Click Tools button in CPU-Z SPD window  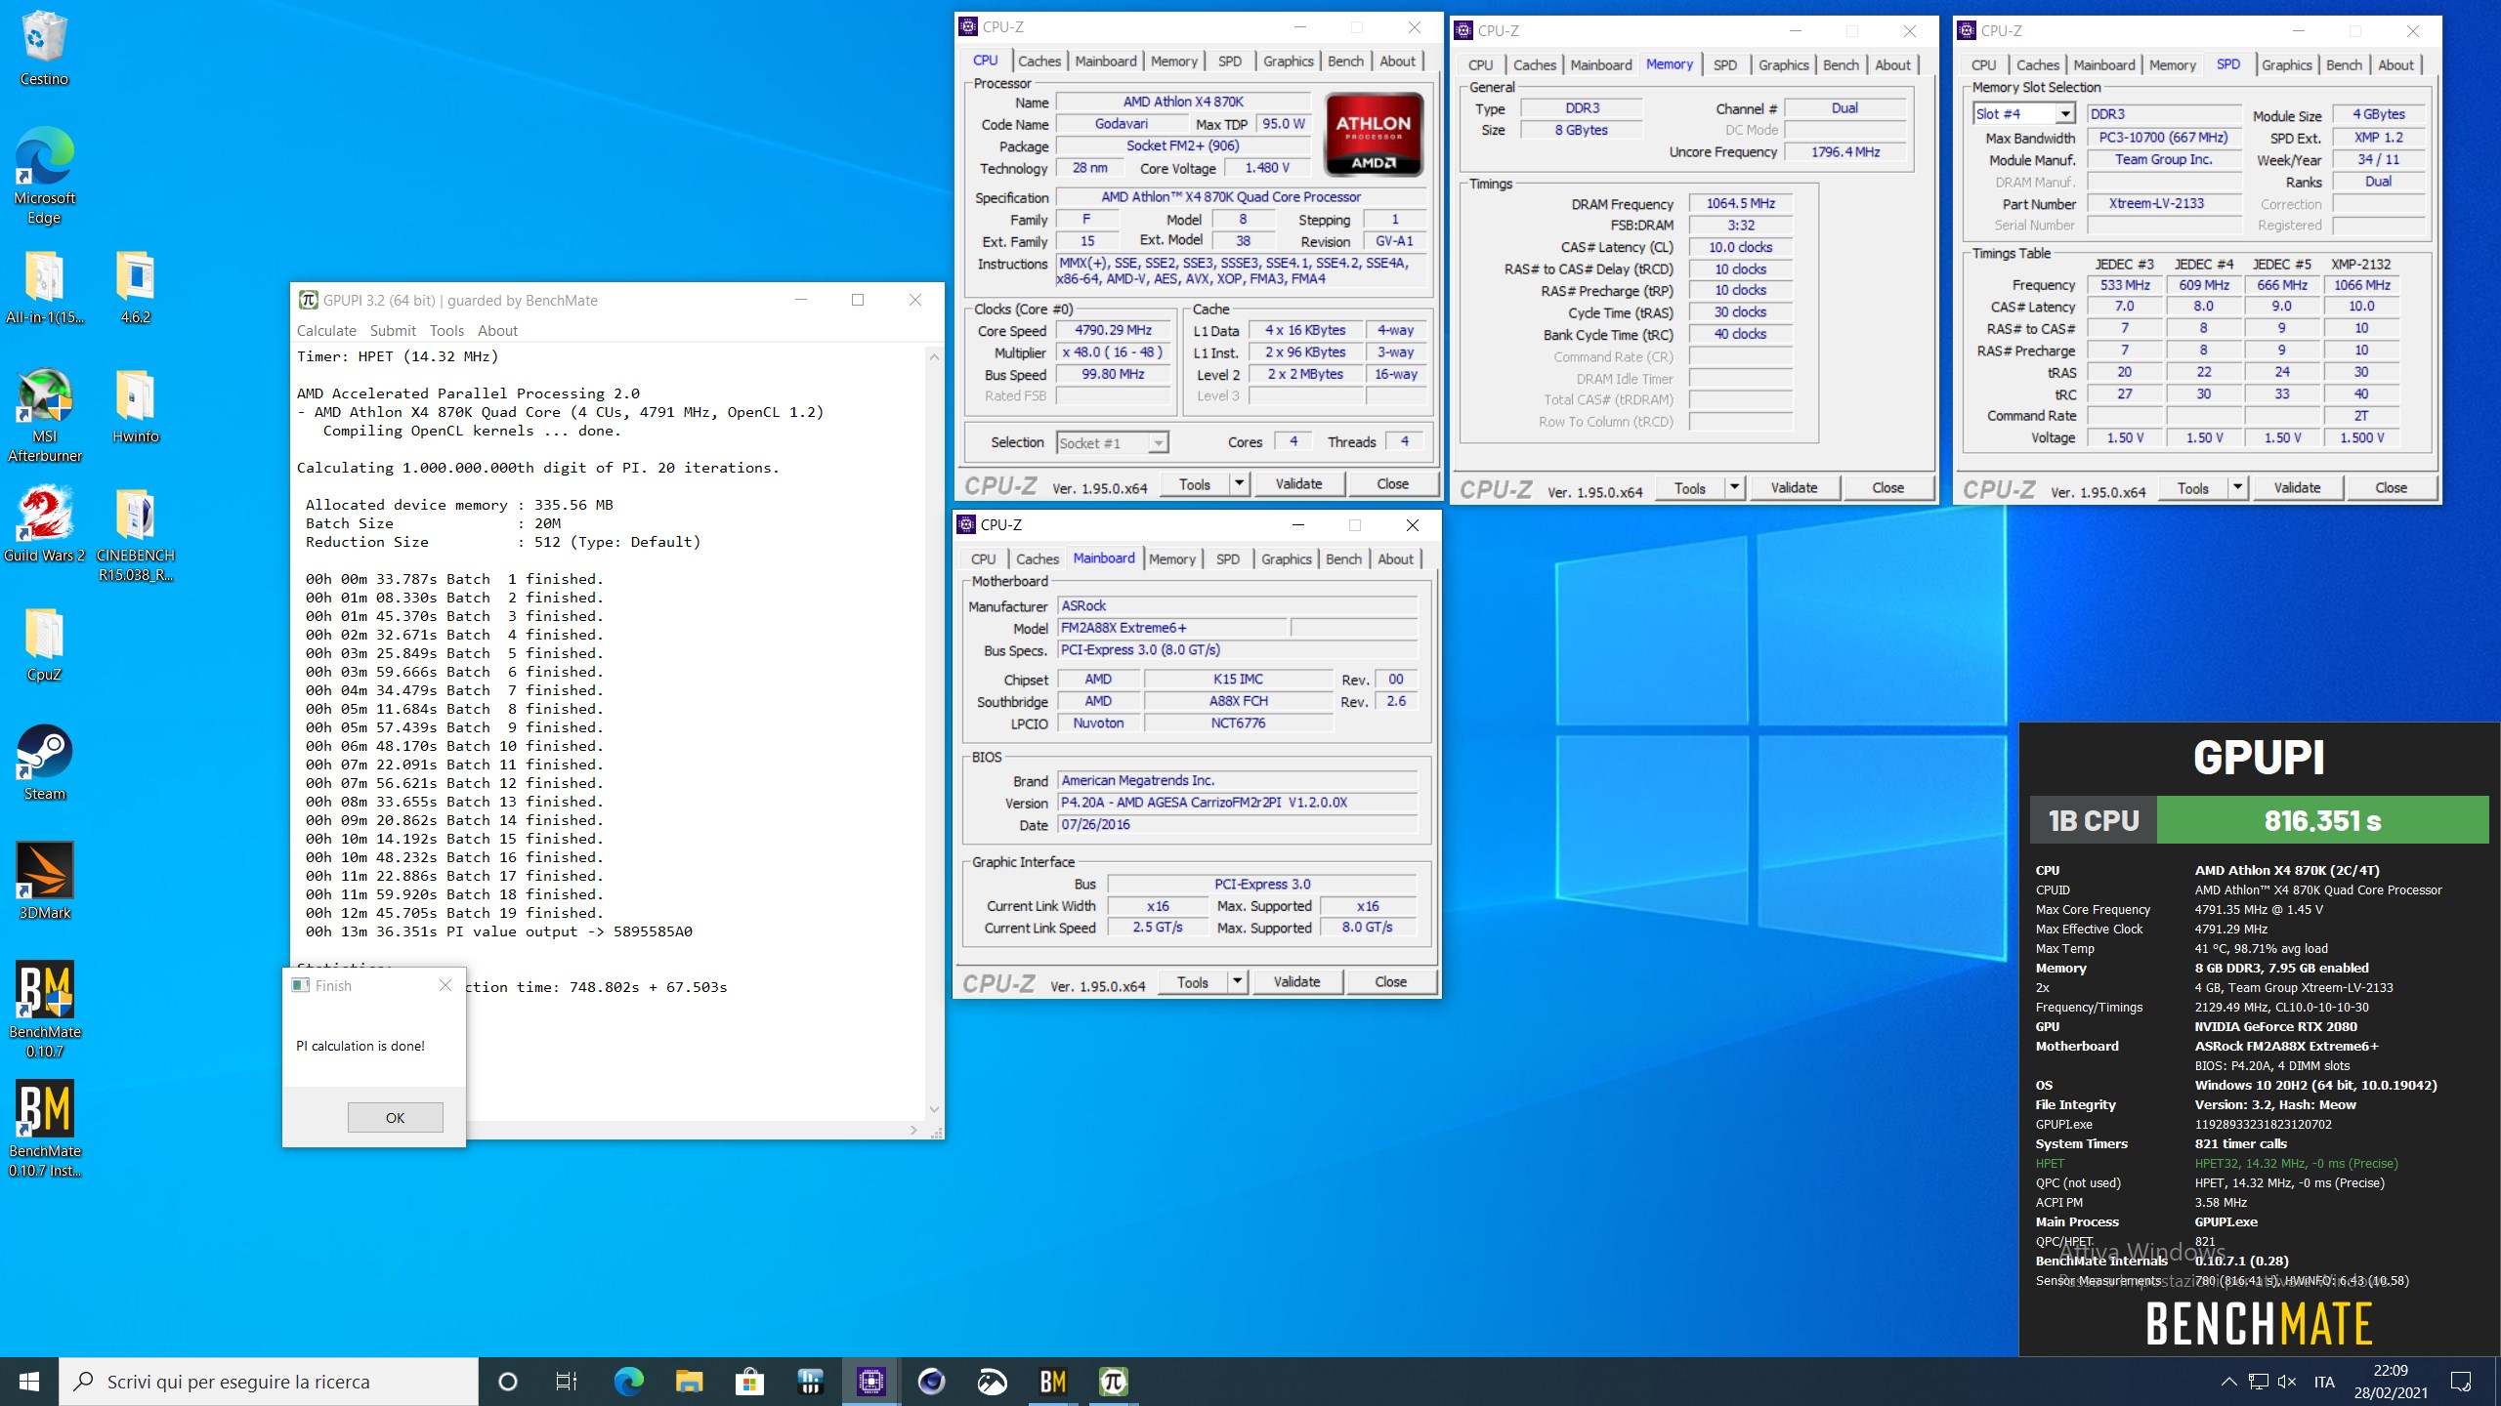(x=2192, y=488)
